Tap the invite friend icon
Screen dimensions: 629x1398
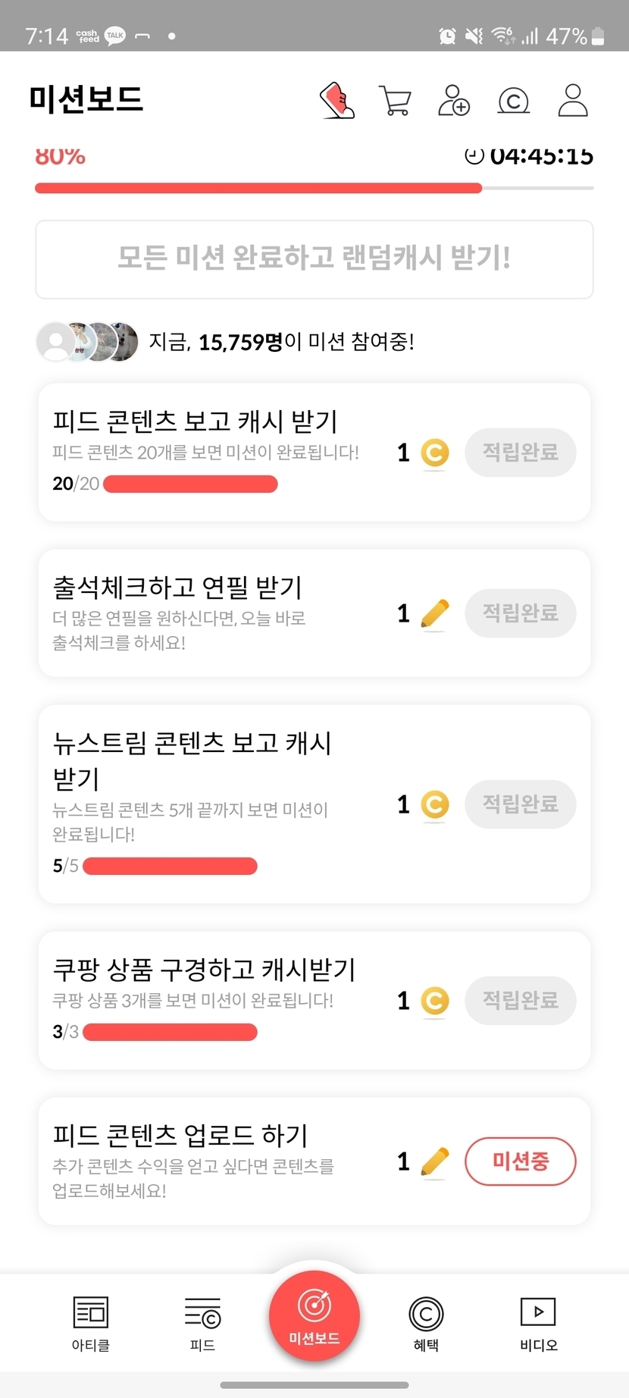coord(454,101)
